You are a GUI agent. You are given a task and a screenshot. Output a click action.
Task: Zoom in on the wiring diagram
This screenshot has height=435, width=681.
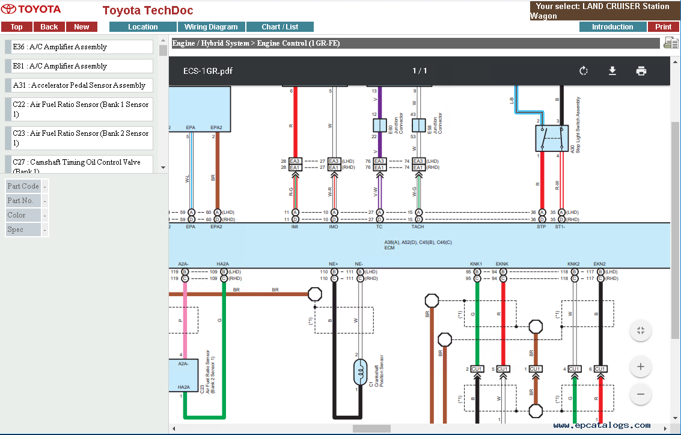pos(640,367)
